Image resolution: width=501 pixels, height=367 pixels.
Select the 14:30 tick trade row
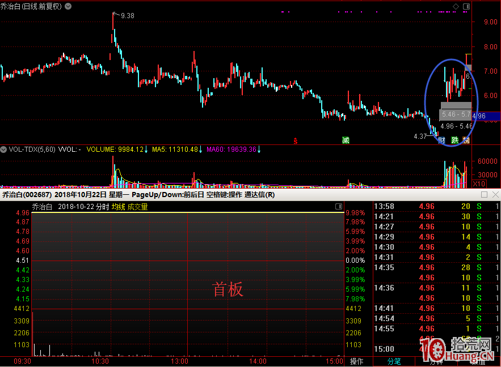click(436, 247)
